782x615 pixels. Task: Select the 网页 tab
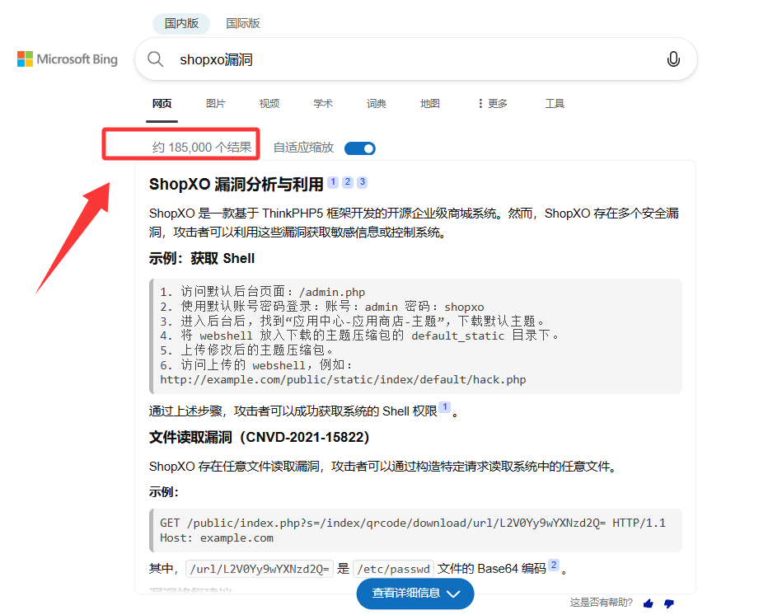pos(162,103)
